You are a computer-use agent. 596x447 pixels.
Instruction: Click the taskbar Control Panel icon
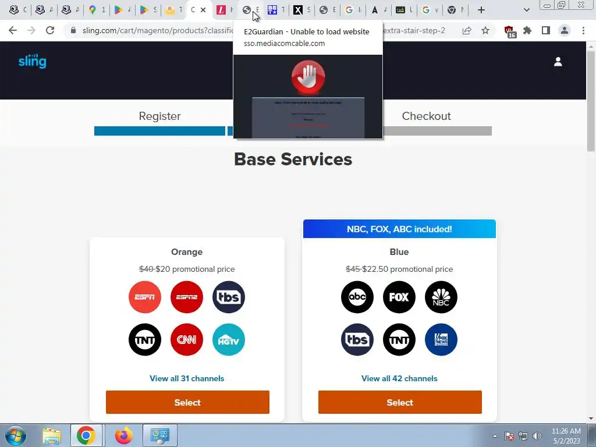coord(159,435)
